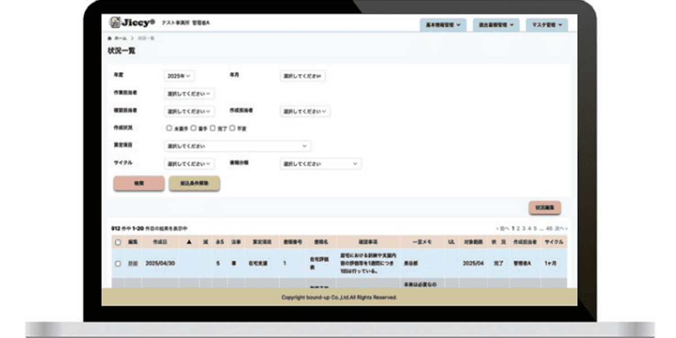
Task: Select the checkbox for the 2025/04/30 row
Action: 118,263
